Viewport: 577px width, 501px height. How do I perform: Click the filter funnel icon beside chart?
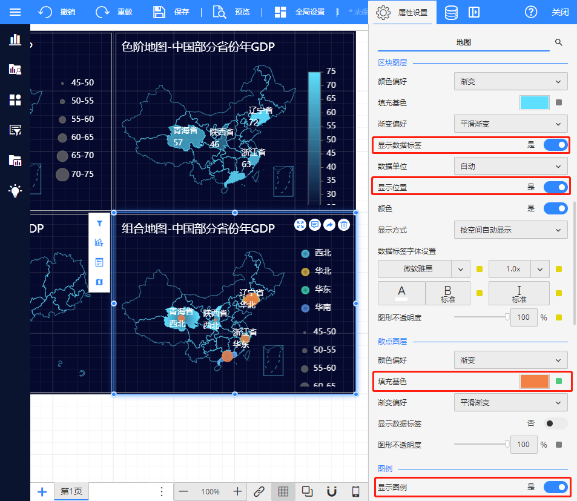(99, 224)
